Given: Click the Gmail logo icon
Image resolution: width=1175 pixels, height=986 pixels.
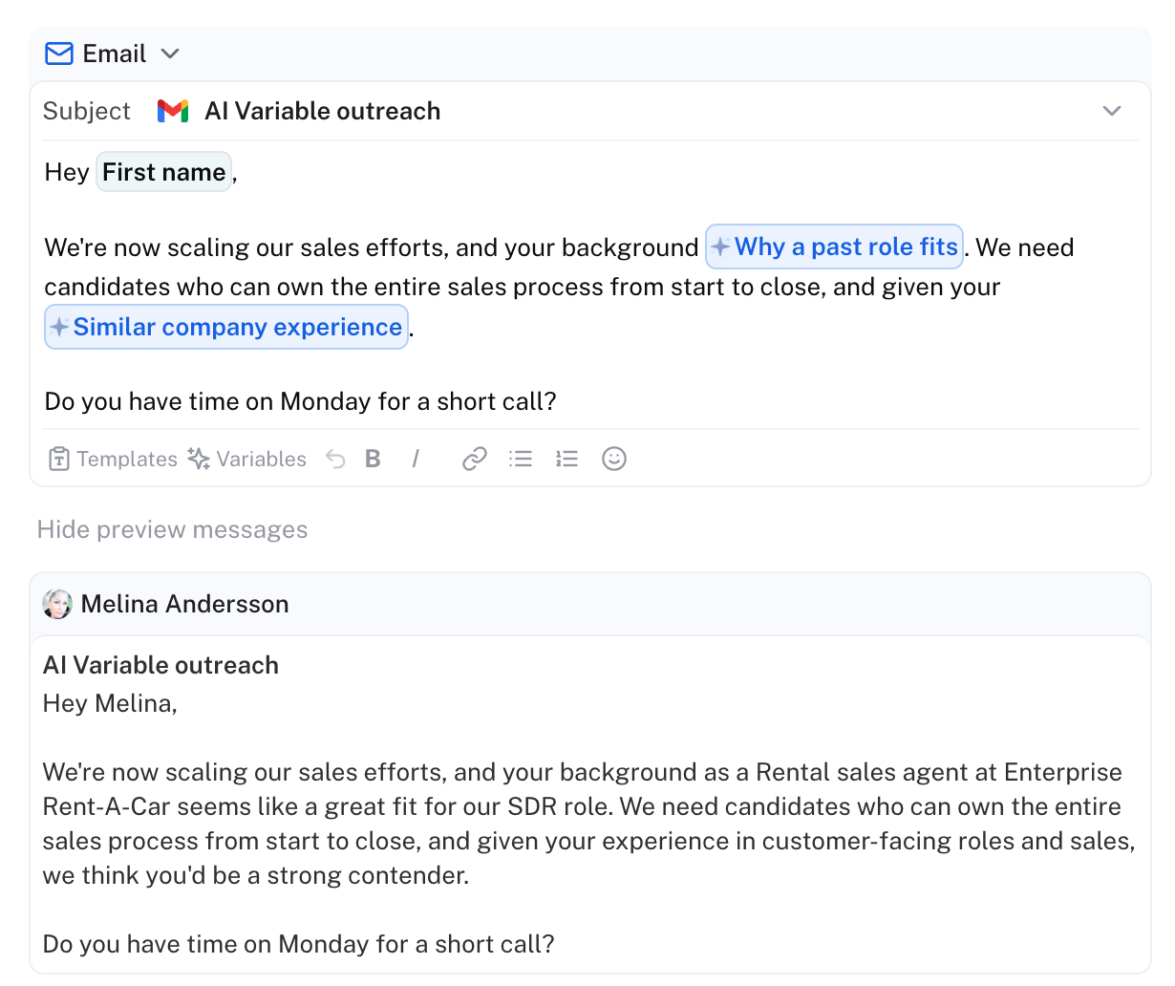Looking at the screenshot, I should (x=173, y=111).
